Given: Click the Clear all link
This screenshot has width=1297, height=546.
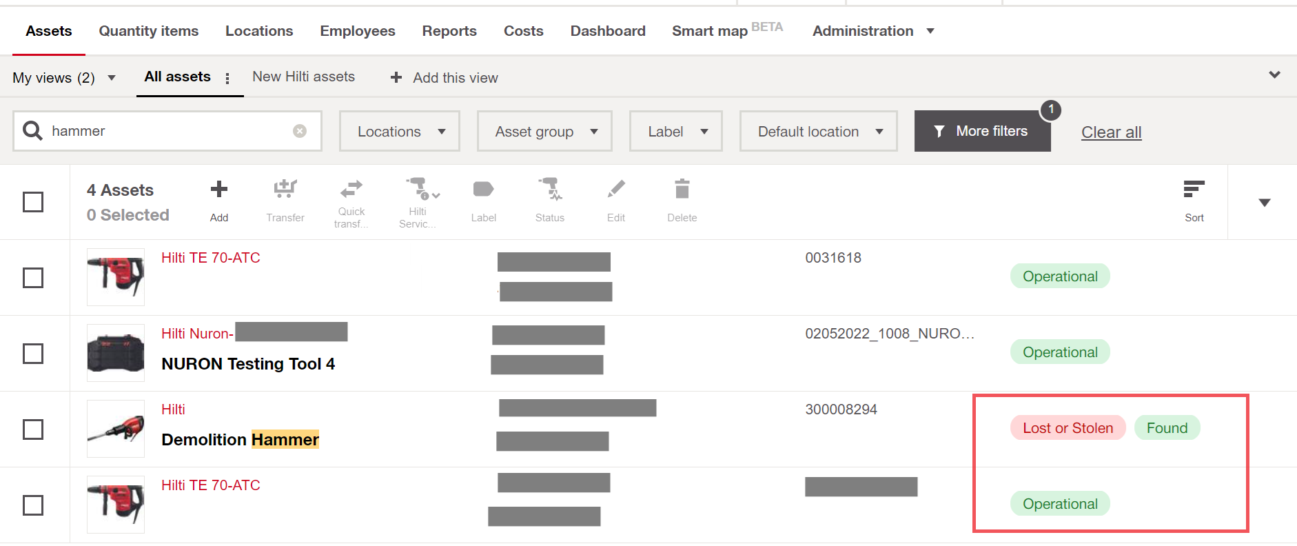Looking at the screenshot, I should [x=1112, y=132].
